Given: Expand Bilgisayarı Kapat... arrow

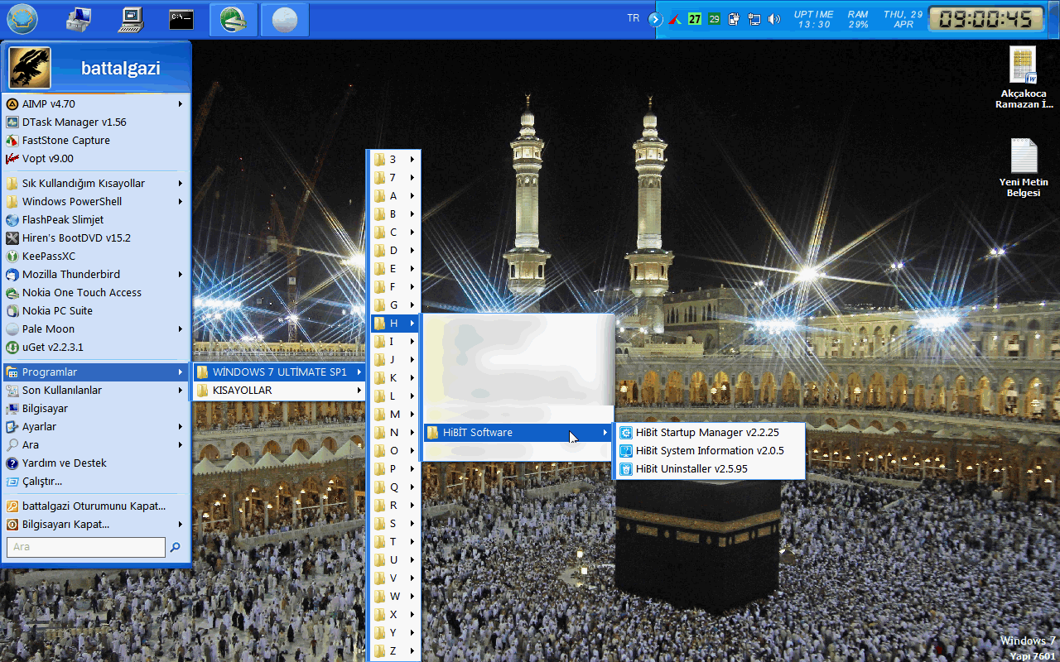Looking at the screenshot, I should pyautogui.click(x=181, y=525).
